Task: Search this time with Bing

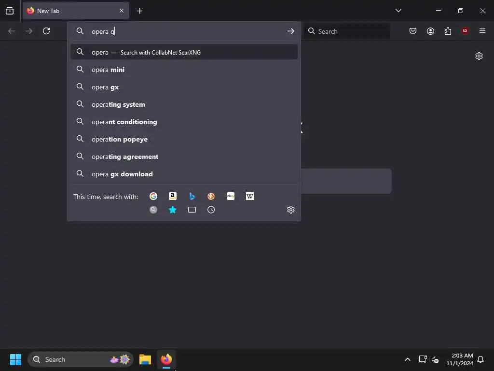Action: [x=192, y=196]
